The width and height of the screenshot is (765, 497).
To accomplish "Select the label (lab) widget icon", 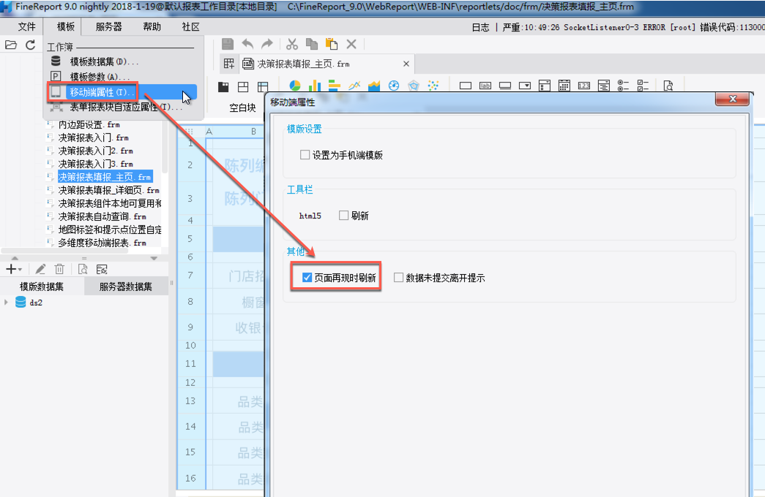I will pyautogui.click(x=485, y=86).
